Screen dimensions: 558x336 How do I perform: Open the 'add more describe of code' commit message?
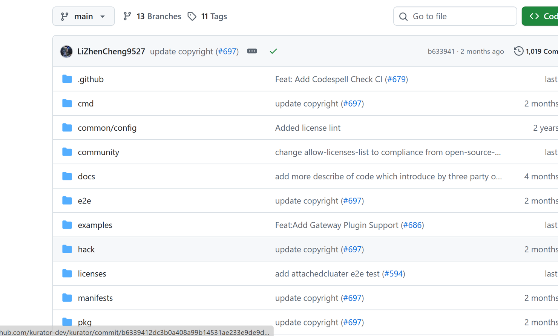point(388,176)
